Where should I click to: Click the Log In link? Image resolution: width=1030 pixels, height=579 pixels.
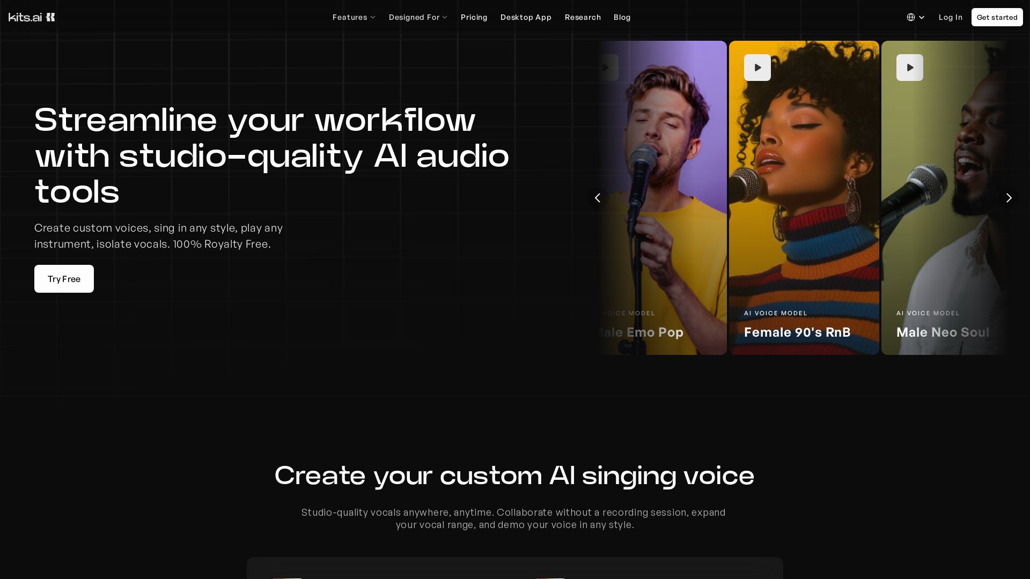pyautogui.click(x=950, y=17)
